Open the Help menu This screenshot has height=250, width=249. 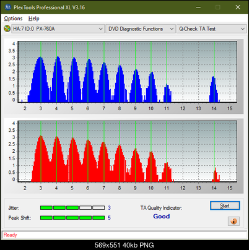coord(34,19)
